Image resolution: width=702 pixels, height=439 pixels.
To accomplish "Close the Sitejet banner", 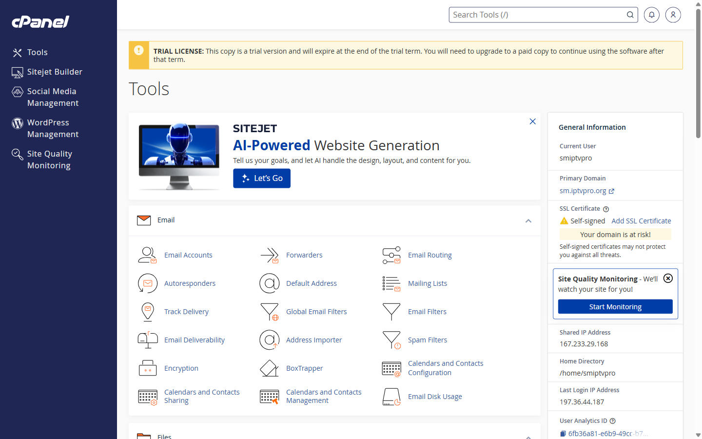I will tap(532, 121).
